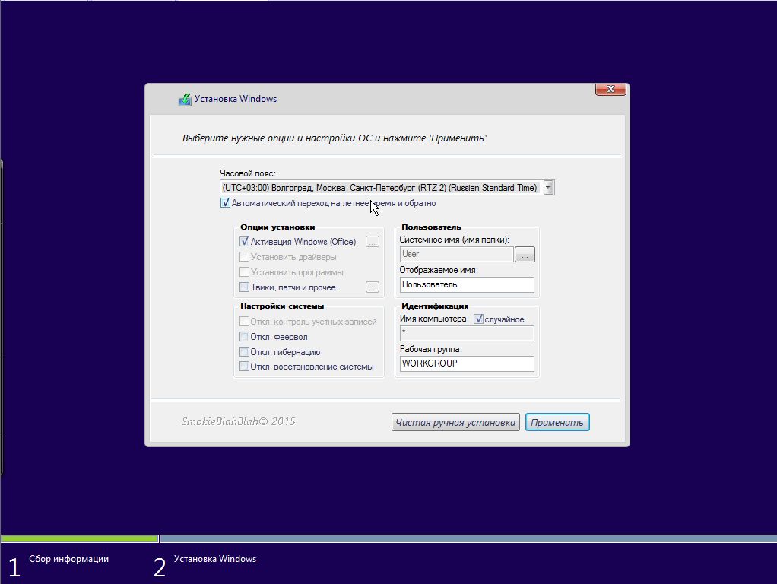This screenshot has height=584, width=777.
Task: Enable the Откл. фаервол checkbox
Action: (x=244, y=337)
